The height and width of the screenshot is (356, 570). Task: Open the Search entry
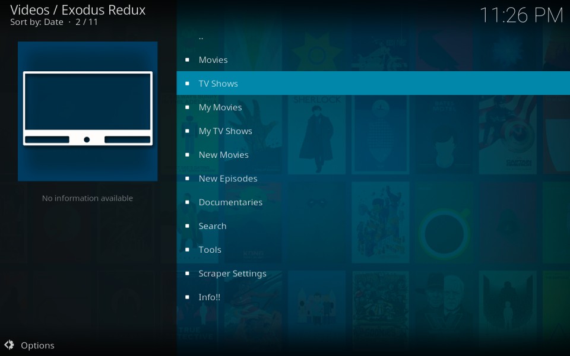373,225
